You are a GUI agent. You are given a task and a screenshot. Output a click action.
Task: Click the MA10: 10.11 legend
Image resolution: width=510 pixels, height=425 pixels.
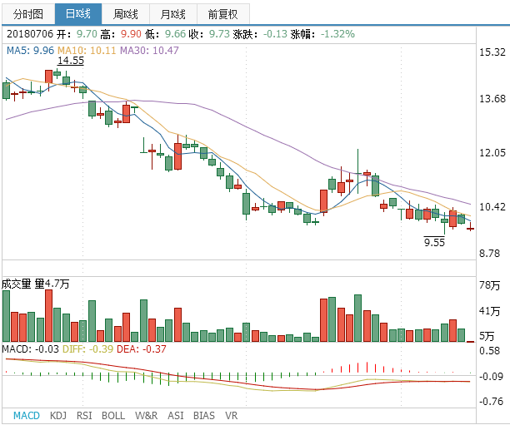87,51
